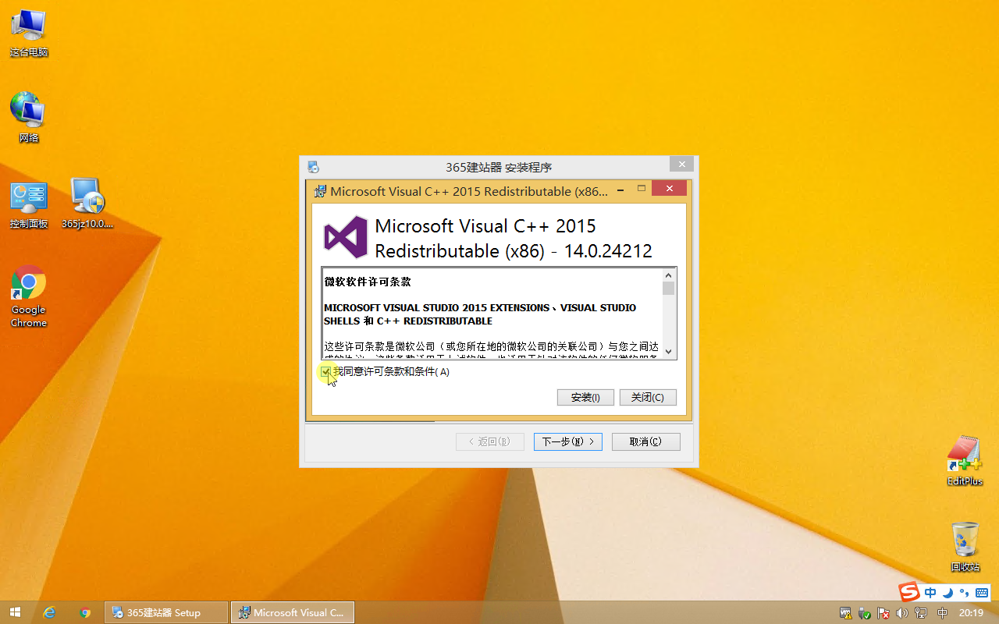This screenshot has height=624, width=999.
Task: Click the 取消(C) cancel button
Action: [646, 441]
